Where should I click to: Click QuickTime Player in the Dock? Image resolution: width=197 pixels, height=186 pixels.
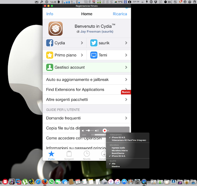pyautogui.click(x=144, y=182)
